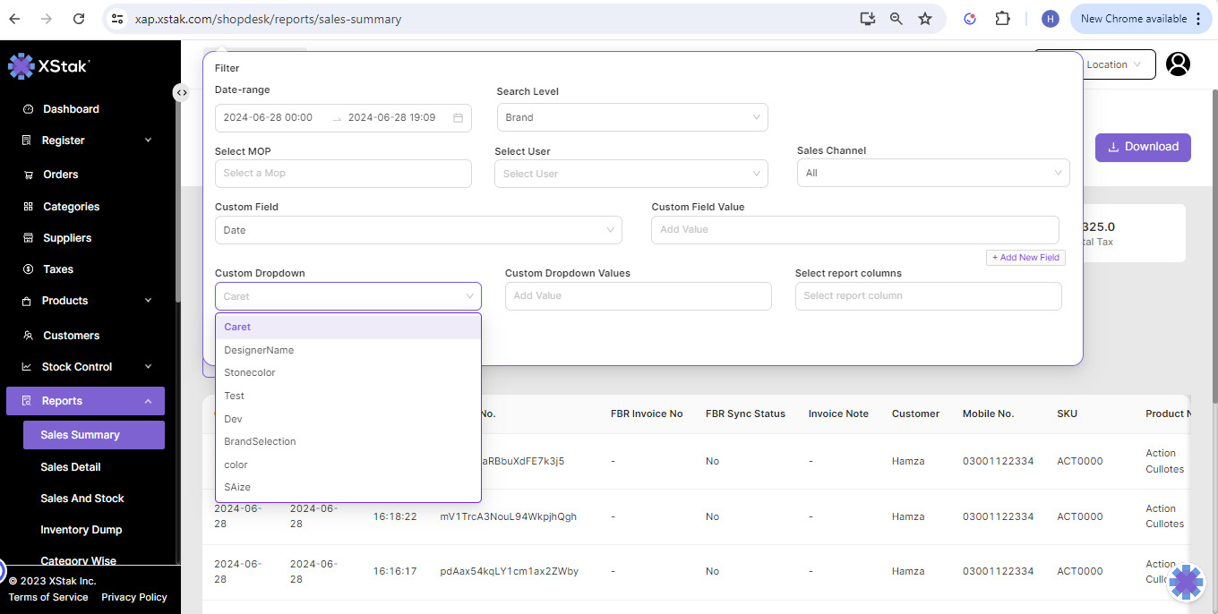
Task: Click the Custom Field Value input
Action: click(x=854, y=230)
